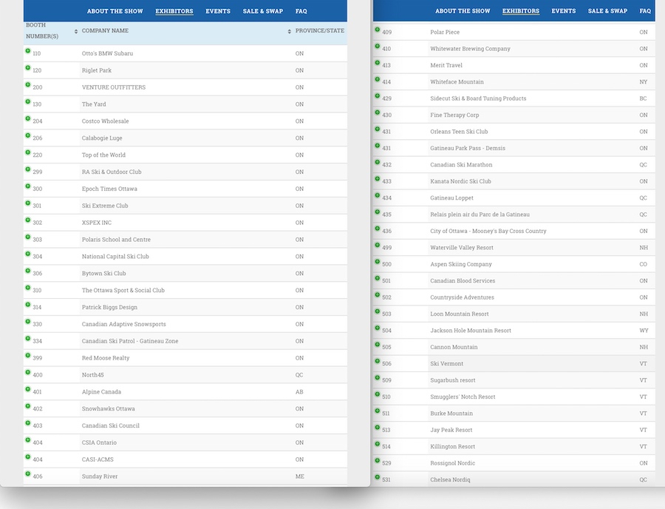The width and height of the screenshot is (665, 509).
Task: Click green plus icon beside Polar Piece
Action: pos(378,30)
